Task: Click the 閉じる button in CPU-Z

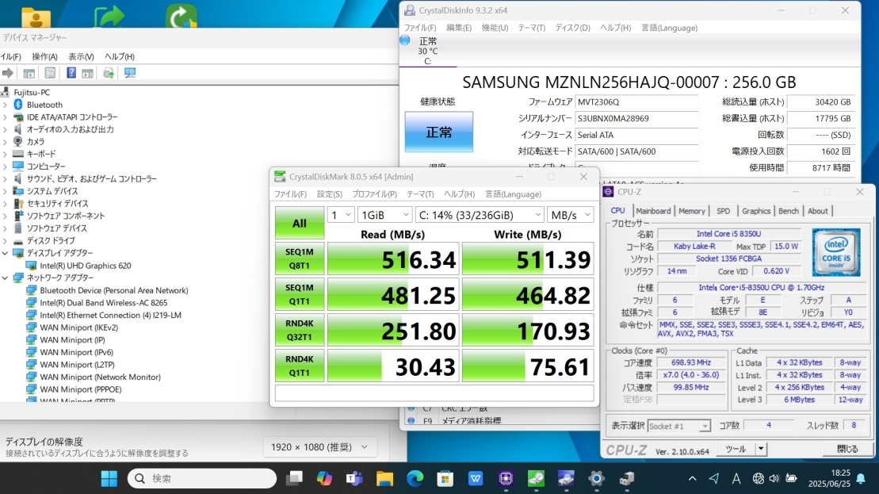Action: pyautogui.click(x=847, y=449)
